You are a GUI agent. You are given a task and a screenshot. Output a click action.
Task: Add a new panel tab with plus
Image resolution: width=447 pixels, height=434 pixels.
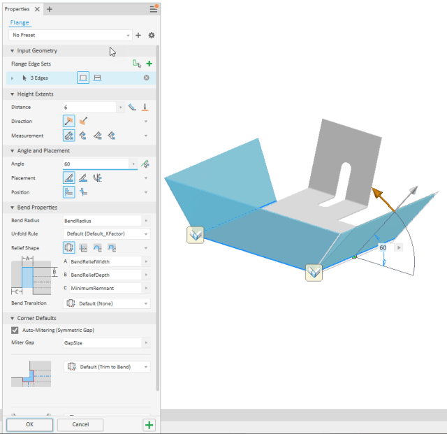click(x=50, y=9)
